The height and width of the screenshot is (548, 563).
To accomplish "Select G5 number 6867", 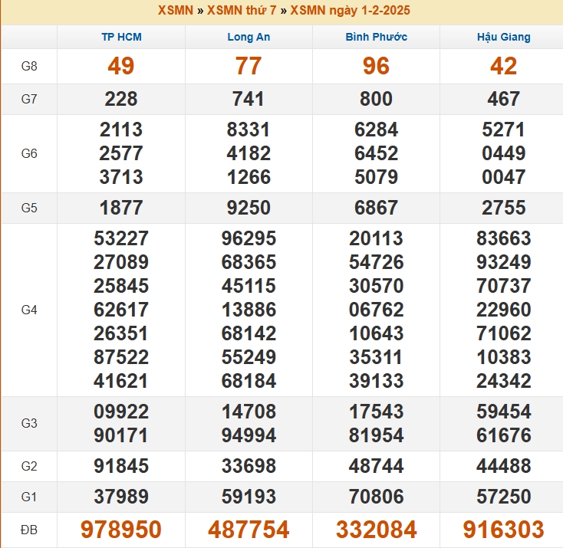I will click(x=376, y=208).
